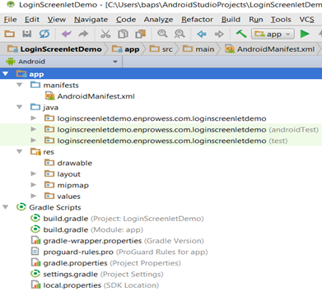Viewport: 322px width, 296px height.
Task: Select the drawable folder
Action: tap(68, 163)
